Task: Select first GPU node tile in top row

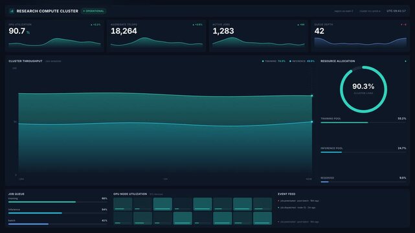Action: coord(123,204)
